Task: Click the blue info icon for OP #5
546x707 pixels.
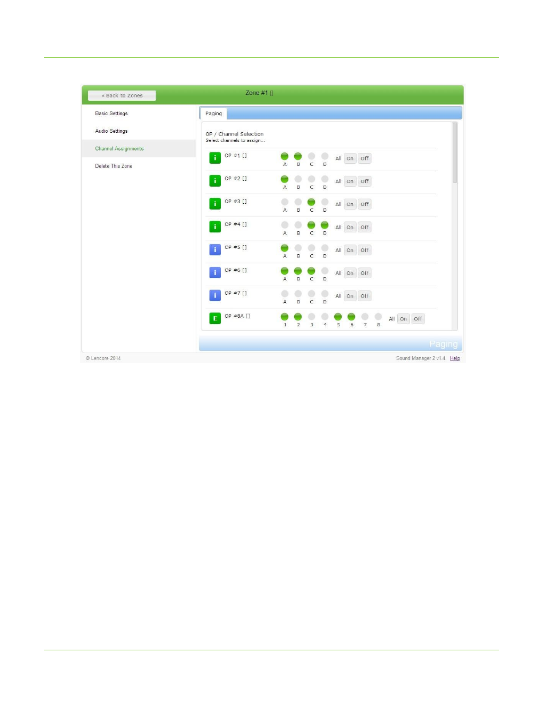Action: click(215, 250)
